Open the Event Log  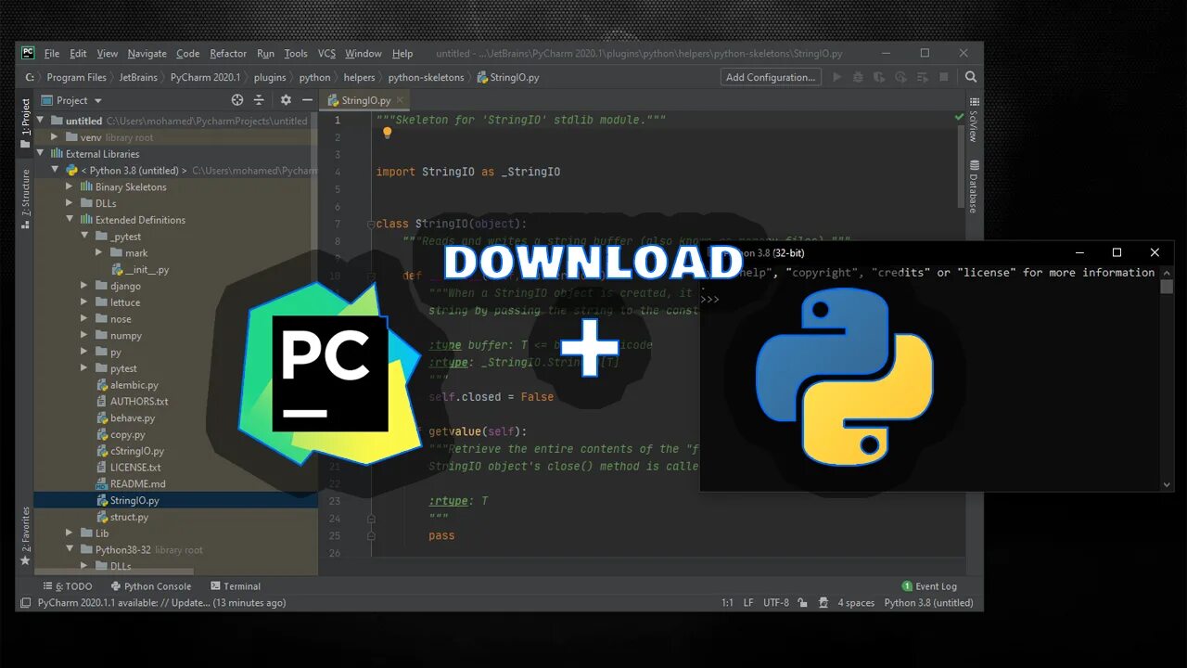pos(929,586)
